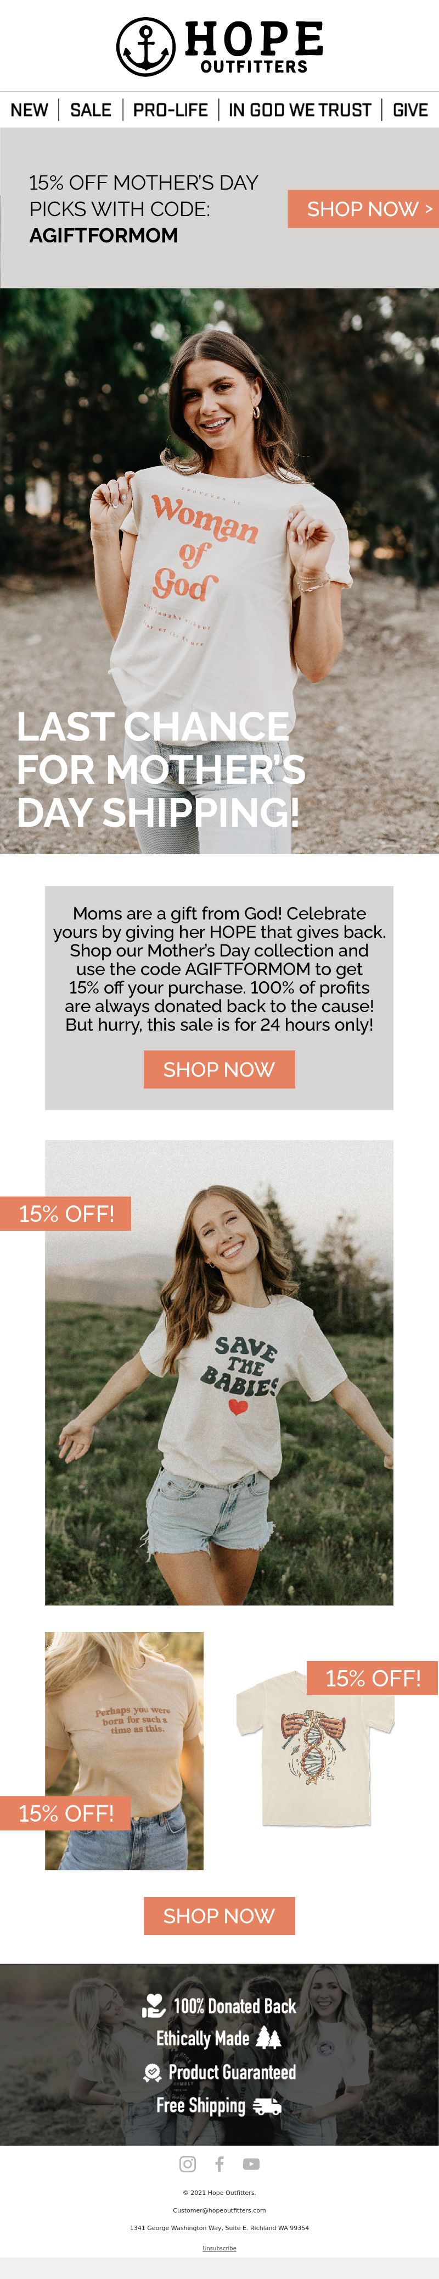Open the Instagram icon in footer
This screenshot has width=439, height=2279.
(x=187, y=2164)
